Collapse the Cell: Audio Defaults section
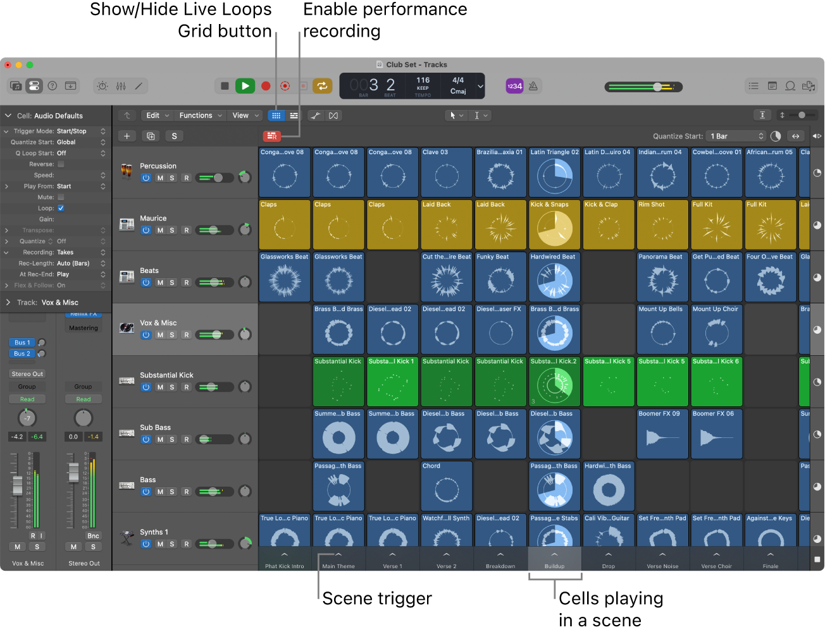 click(x=8, y=115)
